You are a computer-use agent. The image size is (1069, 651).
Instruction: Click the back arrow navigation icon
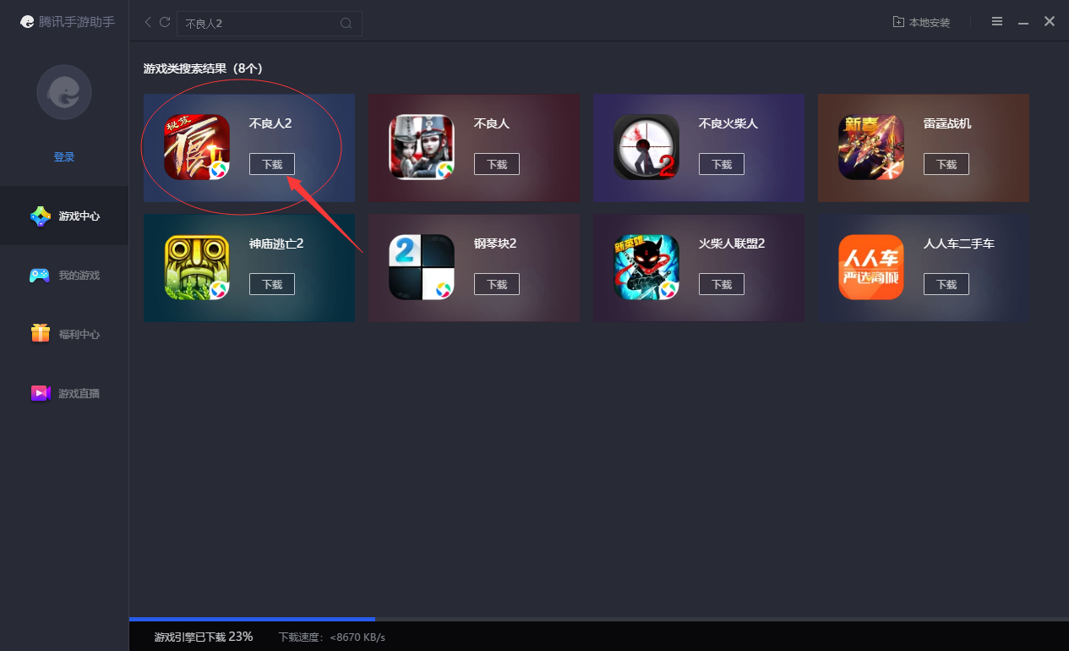[x=148, y=22]
